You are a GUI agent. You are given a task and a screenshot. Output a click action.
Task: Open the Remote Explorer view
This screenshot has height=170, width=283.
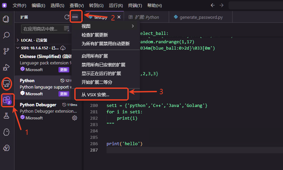6,84
